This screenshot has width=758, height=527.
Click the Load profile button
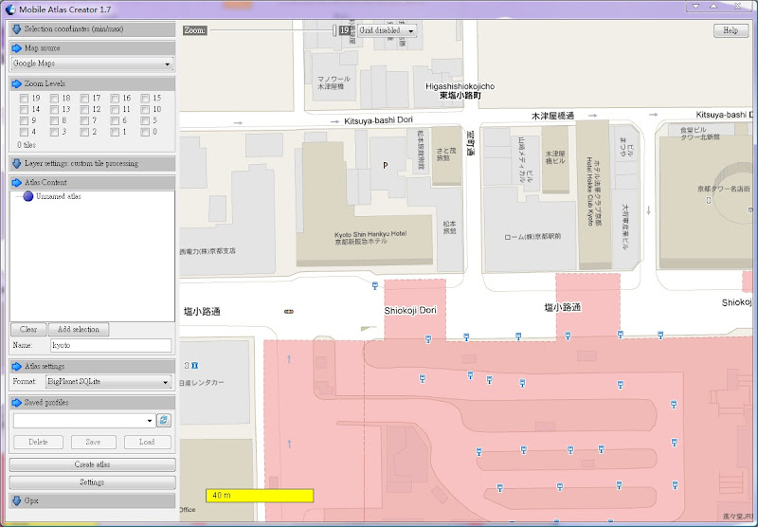click(x=147, y=442)
